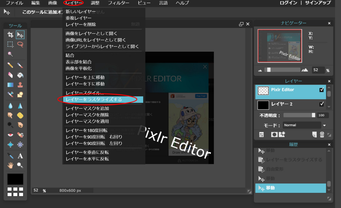The image size is (341, 208).
Task: Select the Color Replace tool
Action: click(10, 94)
